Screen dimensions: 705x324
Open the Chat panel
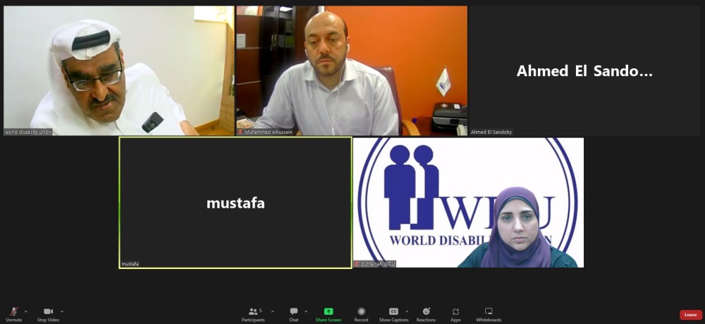[293, 314]
